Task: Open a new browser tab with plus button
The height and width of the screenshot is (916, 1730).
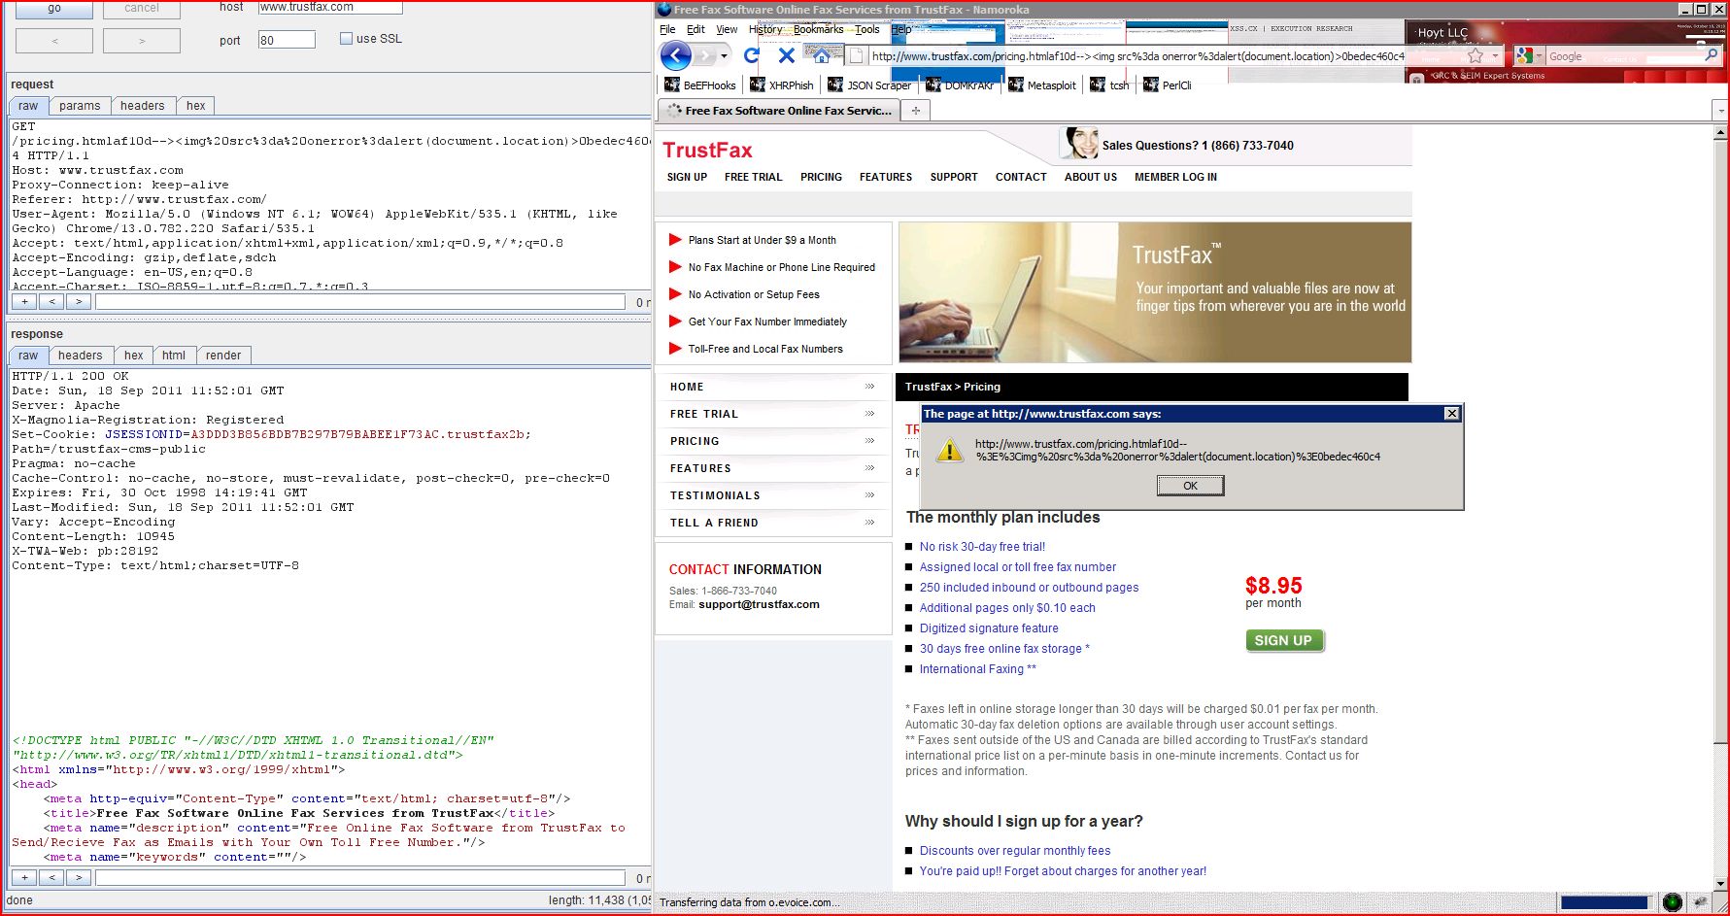Action: click(x=915, y=111)
